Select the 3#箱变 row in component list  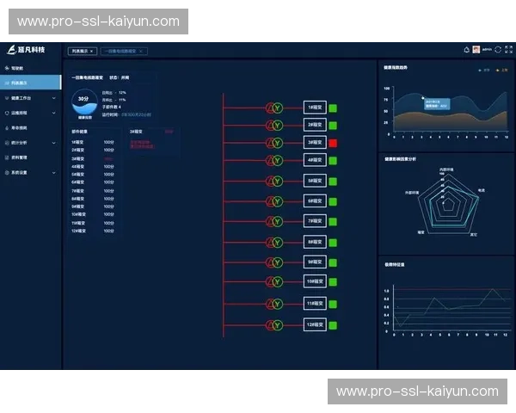(78, 158)
